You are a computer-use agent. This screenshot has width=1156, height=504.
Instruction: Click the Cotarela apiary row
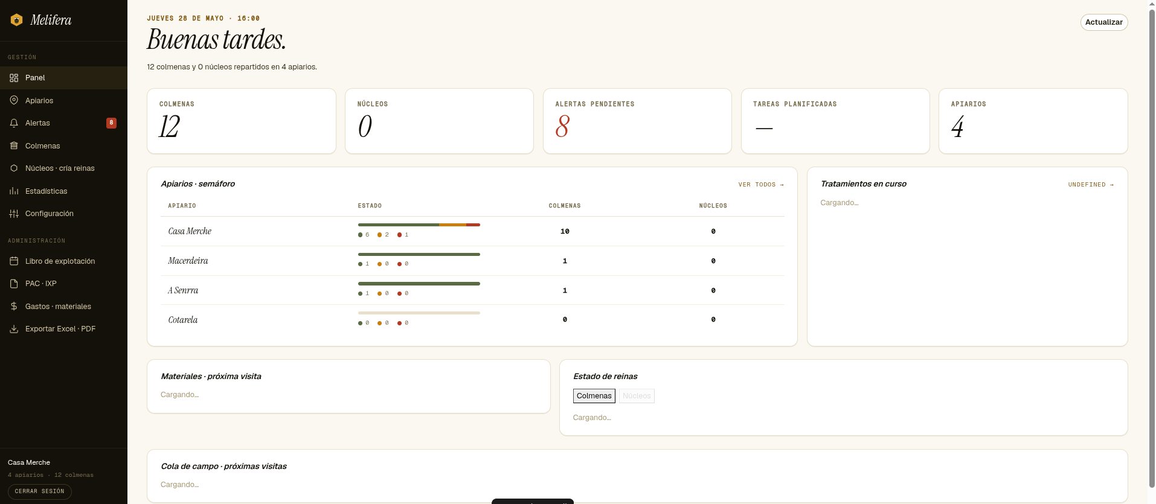[472, 320]
